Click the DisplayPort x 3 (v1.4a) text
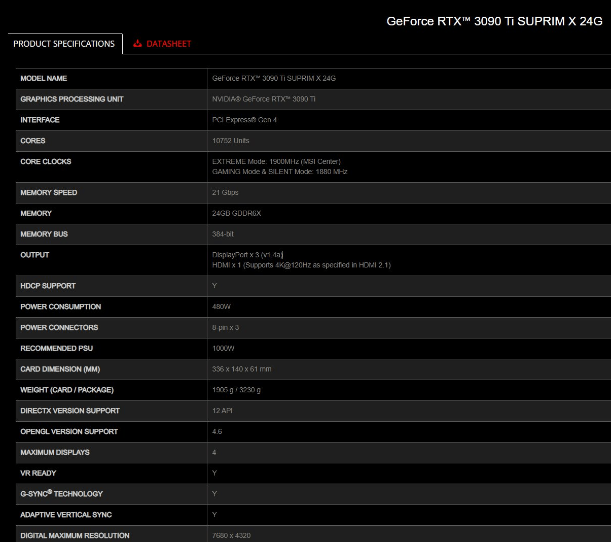This screenshot has height=542, width=611. click(x=247, y=255)
